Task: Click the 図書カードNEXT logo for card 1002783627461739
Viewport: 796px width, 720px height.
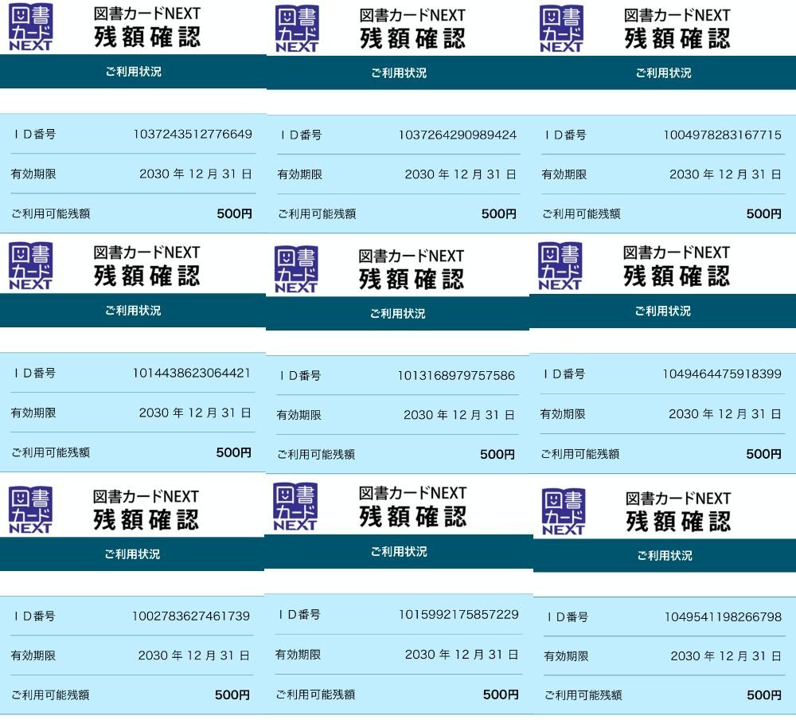Action: (x=30, y=510)
